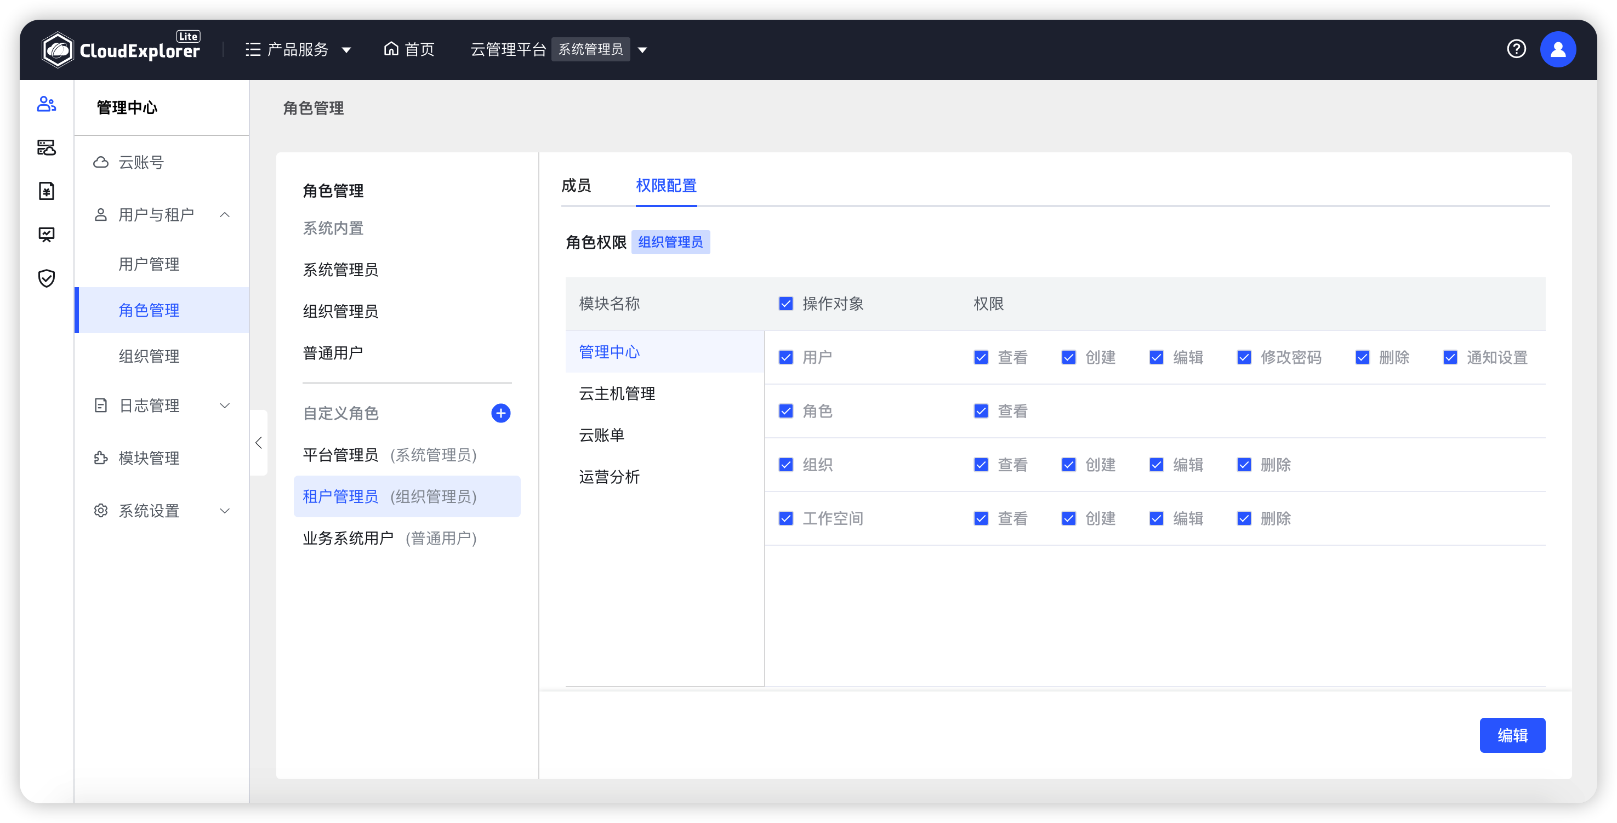Select the built-in 组织管理员 role
This screenshot has height=823, width=1617.
(x=340, y=311)
